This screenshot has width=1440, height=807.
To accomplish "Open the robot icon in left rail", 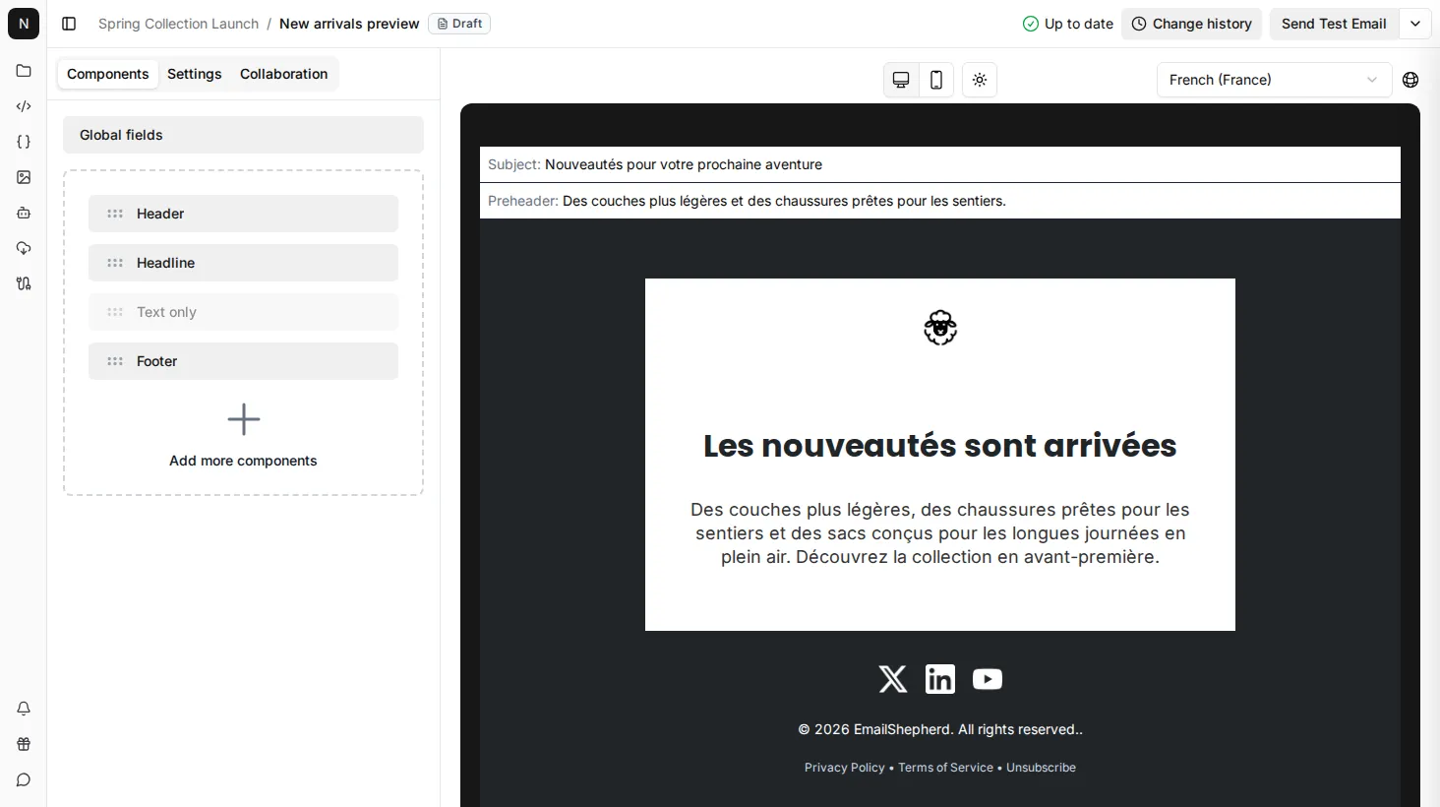I will tap(24, 213).
